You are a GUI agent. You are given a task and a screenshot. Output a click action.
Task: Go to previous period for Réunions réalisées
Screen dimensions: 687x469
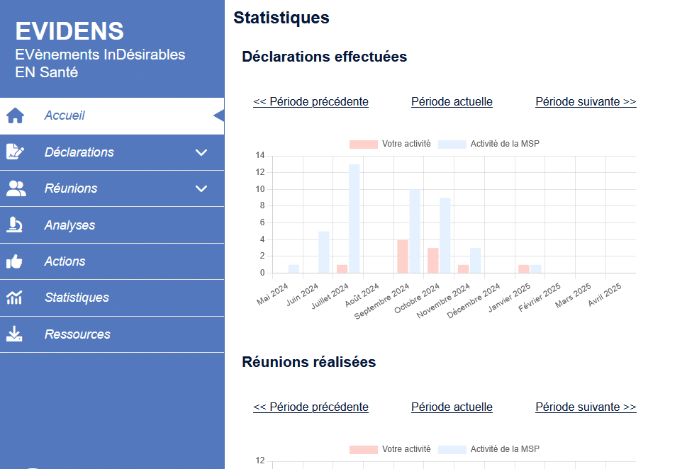pos(311,407)
